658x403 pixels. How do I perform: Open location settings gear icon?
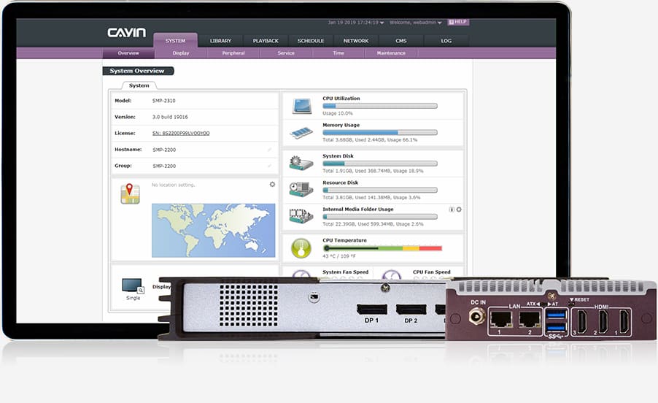pyautogui.click(x=272, y=184)
